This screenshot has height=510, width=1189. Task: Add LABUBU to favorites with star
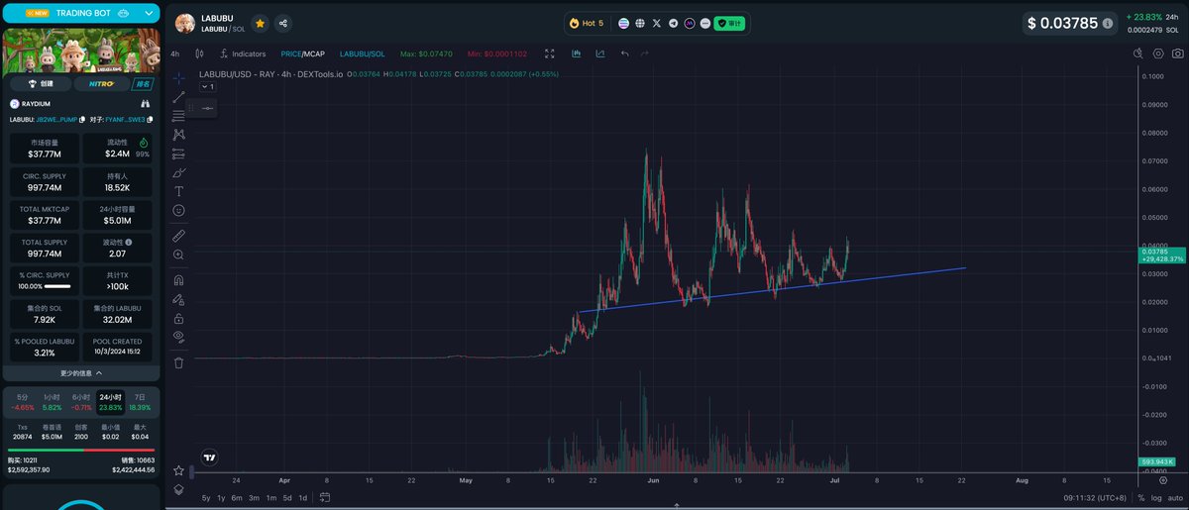pyautogui.click(x=260, y=23)
